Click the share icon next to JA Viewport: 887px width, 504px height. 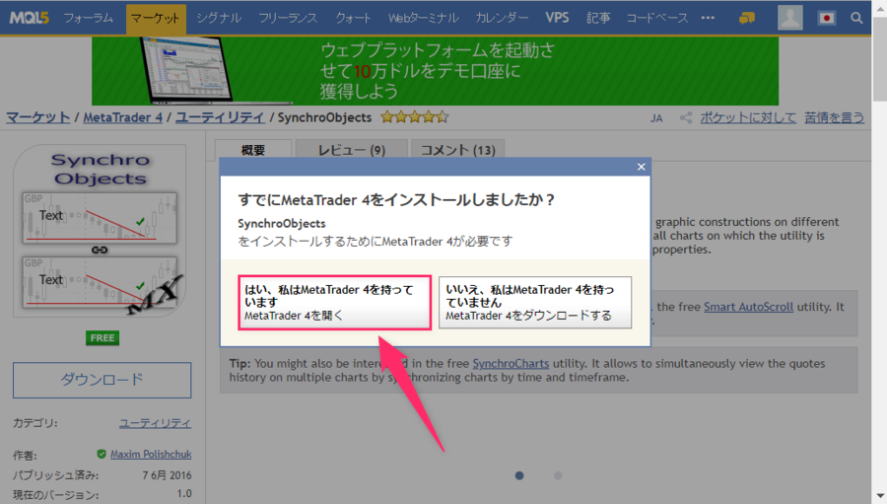point(686,117)
